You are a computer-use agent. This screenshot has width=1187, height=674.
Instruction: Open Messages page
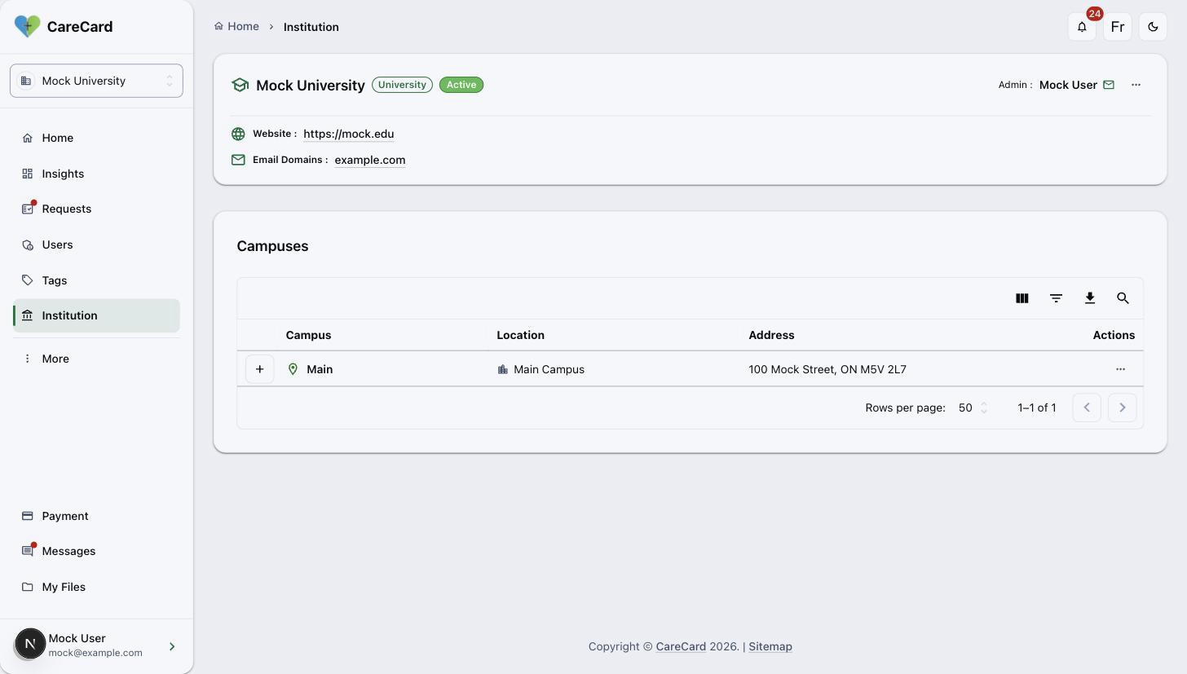(x=96, y=551)
